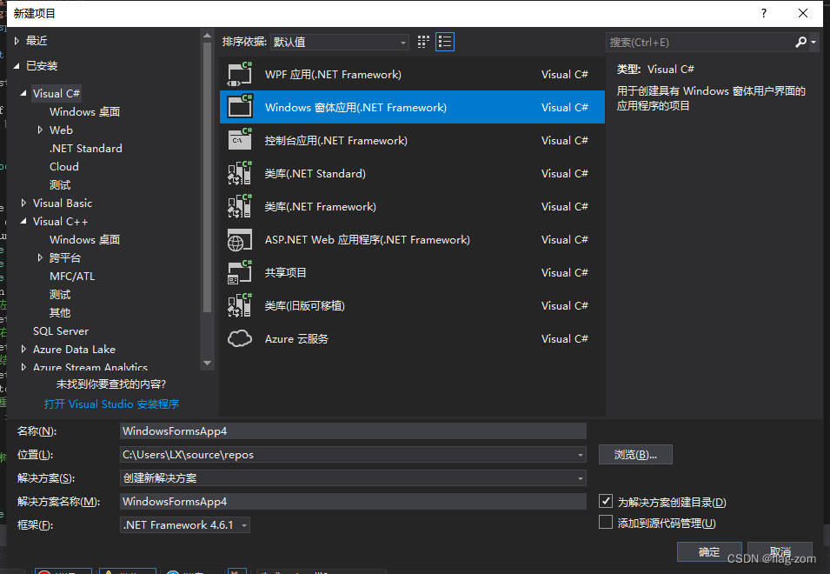Open the 框架 .NET Framework 4.6.1 dropdown
Image resolution: width=830 pixels, height=574 pixels.
[x=185, y=524]
